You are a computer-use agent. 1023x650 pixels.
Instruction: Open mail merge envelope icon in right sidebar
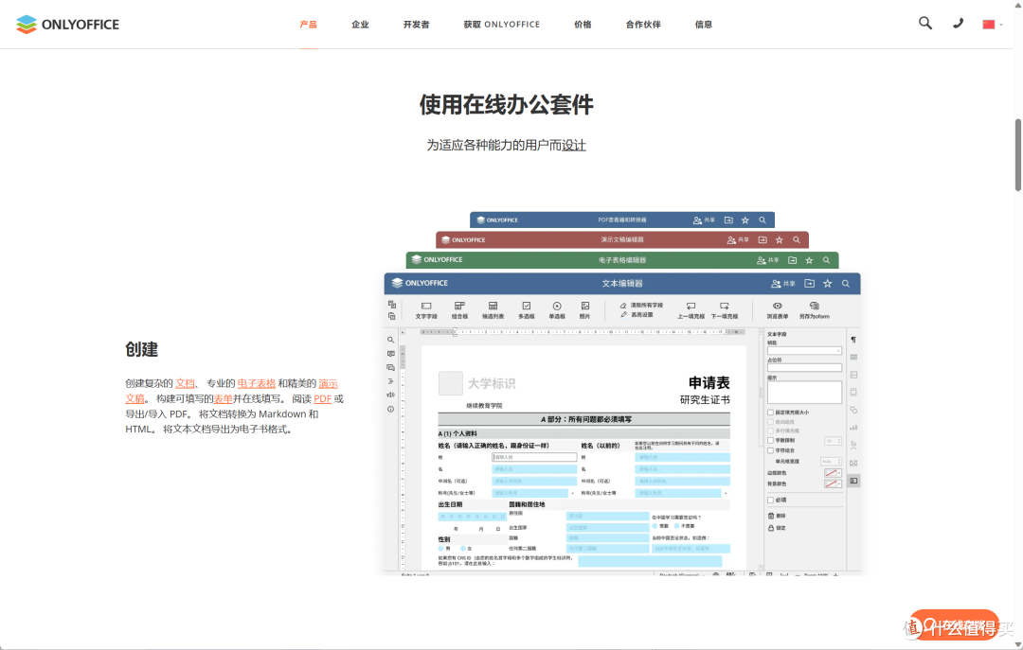853,463
